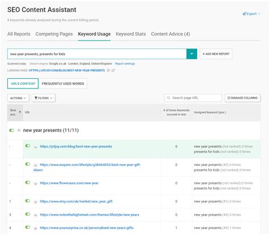Open the floweraura.com new-year link
Viewport: 270px width, 235px height.
click(x=69, y=183)
